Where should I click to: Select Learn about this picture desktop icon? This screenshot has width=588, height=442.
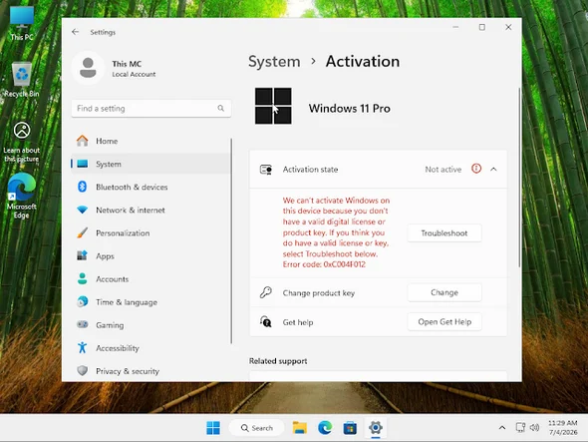[x=22, y=142]
